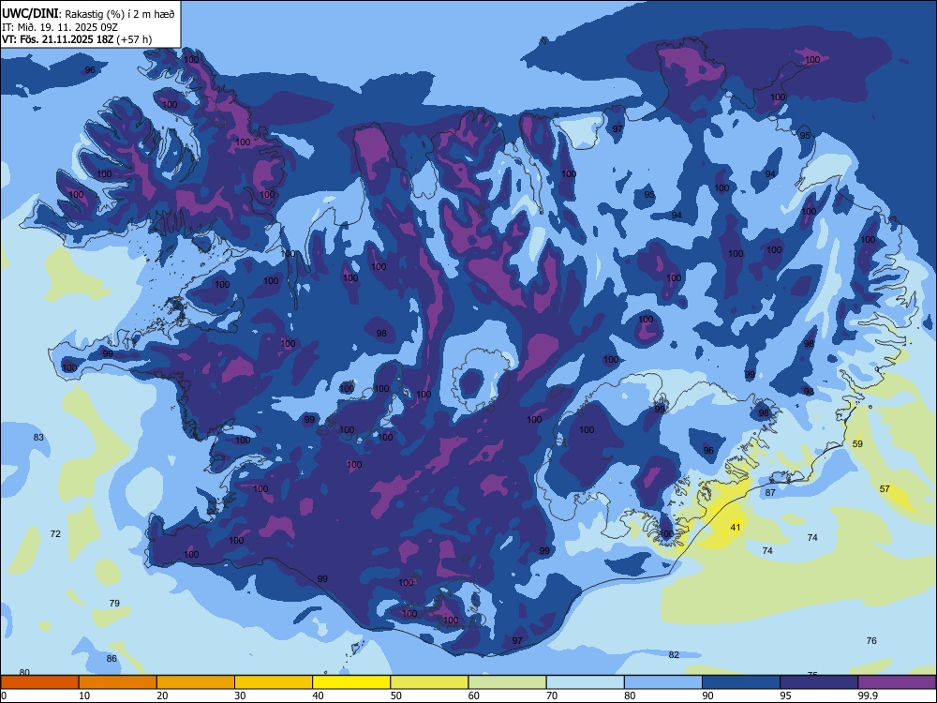937x703 pixels.
Task: Click the legend label '99.9'
Action: pos(868,696)
